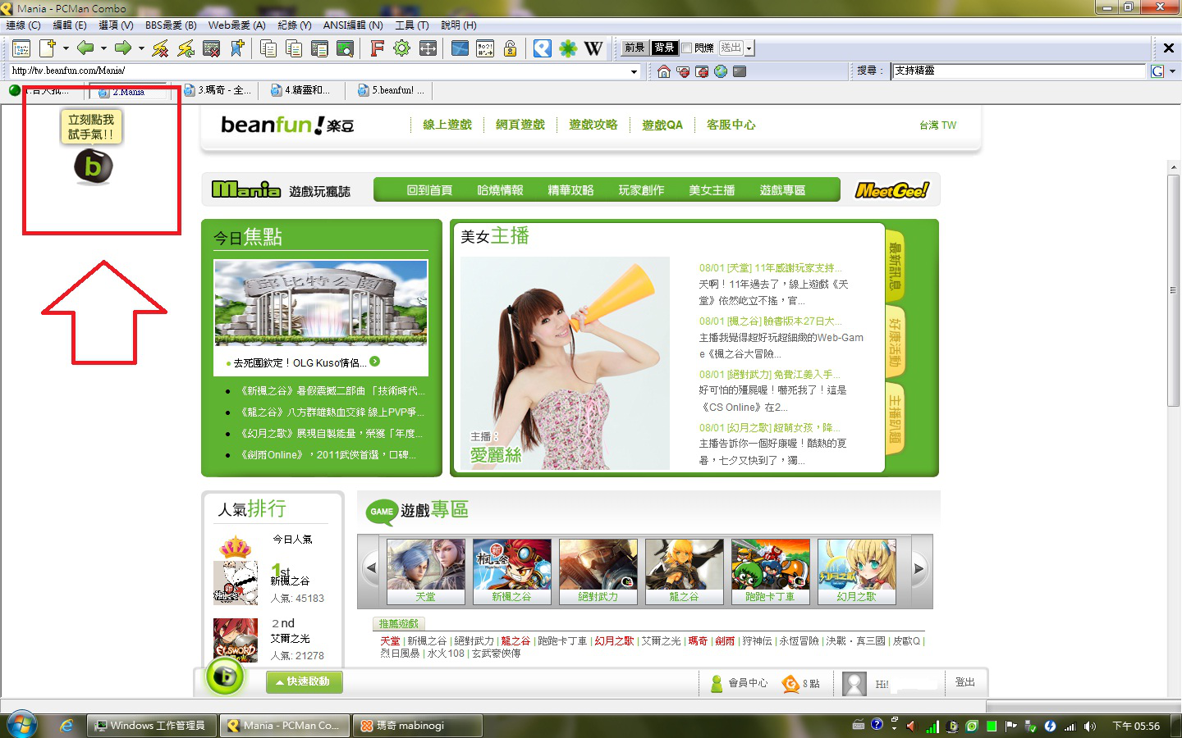Image resolution: width=1182 pixels, height=738 pixels.
Task: Open the 送出 send dropdown arrow
Action: (749, 48)
